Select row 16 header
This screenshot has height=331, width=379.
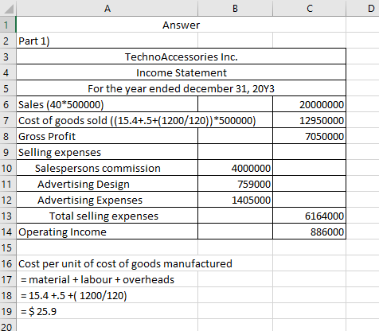(8, 263)
